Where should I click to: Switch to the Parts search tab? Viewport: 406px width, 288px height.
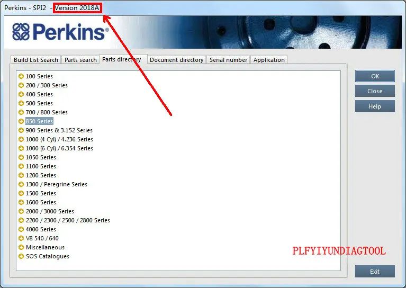point(80,60)
